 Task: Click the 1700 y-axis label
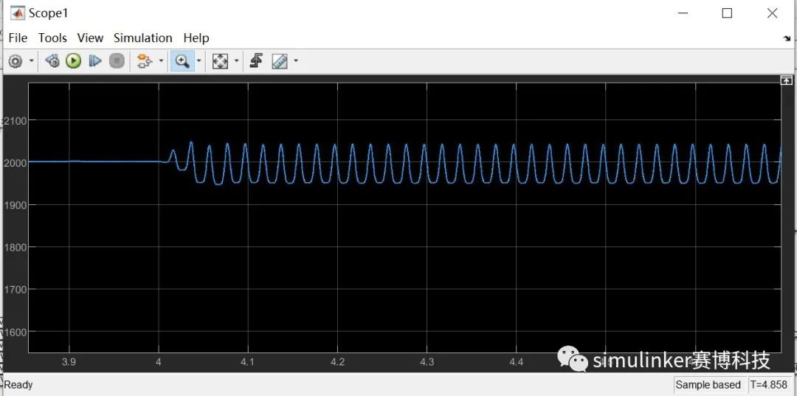pos(15,289)
